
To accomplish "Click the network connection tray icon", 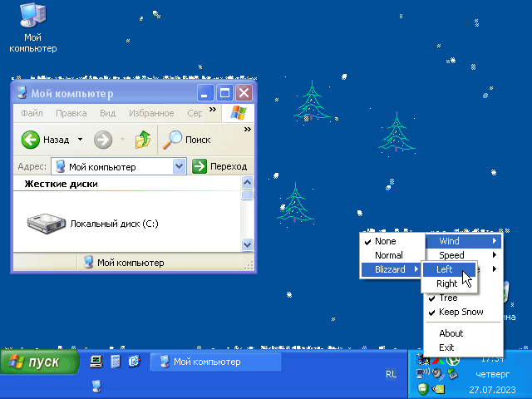I will click(423, 373).
